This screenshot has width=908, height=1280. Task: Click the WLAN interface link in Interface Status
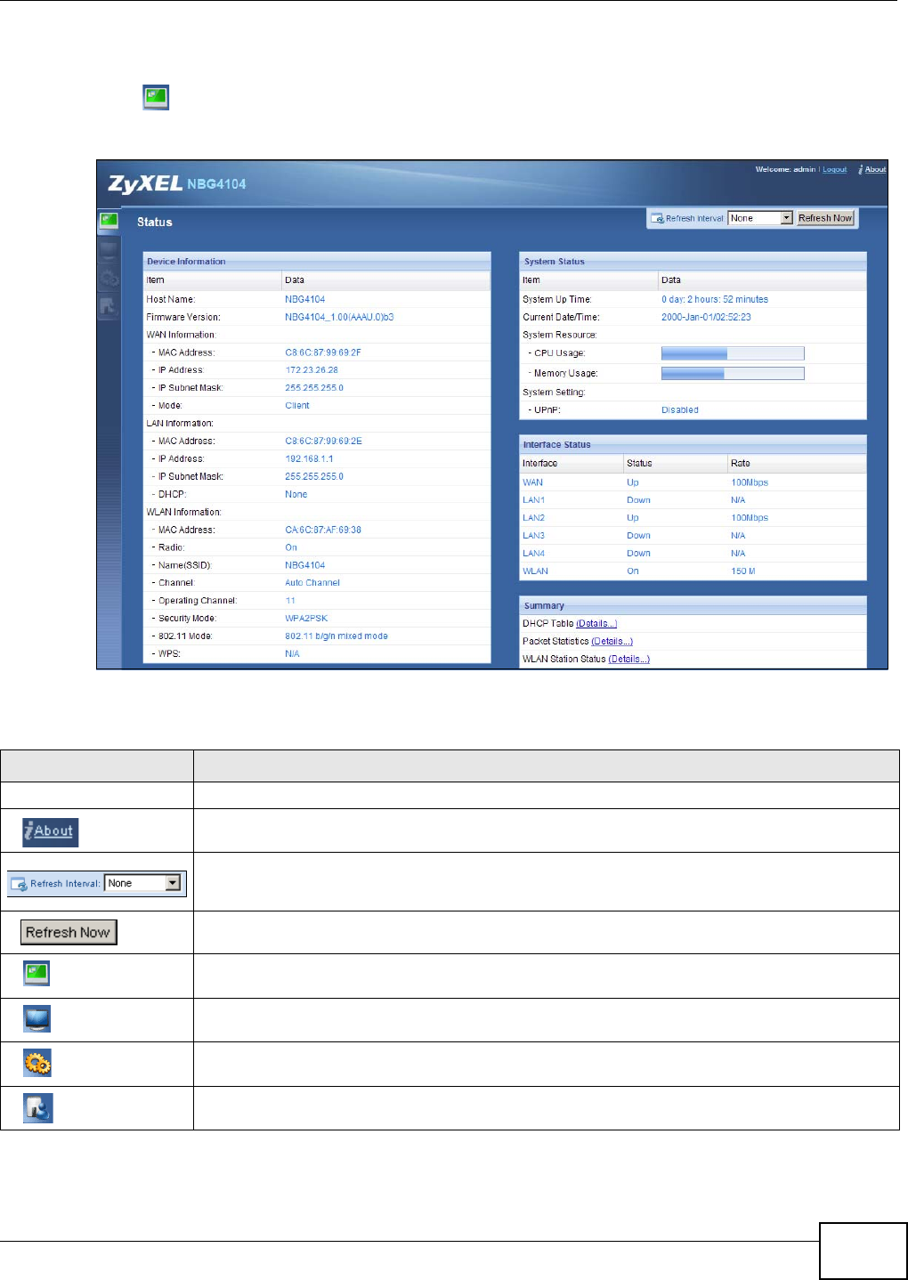535,571
